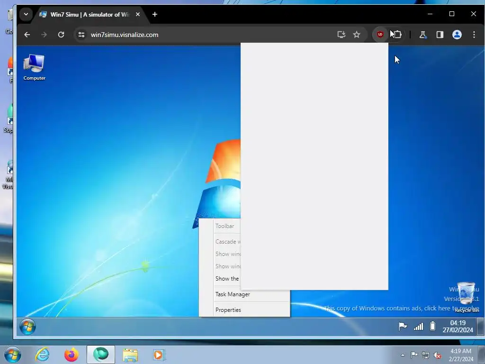This screenshot has height=364, width=485.
Task: Select Cascade windows in the context menu
Action: (x=228, y=241)
